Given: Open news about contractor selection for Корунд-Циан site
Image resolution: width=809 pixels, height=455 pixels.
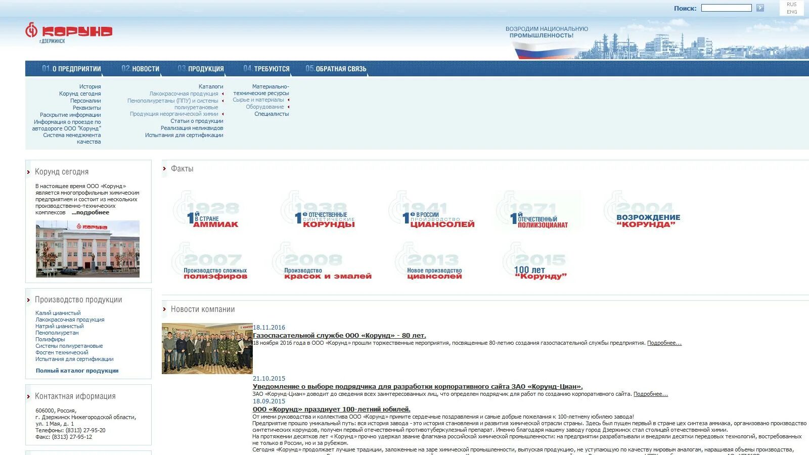Looking at the screenshot, I should [x=418, y=387].
